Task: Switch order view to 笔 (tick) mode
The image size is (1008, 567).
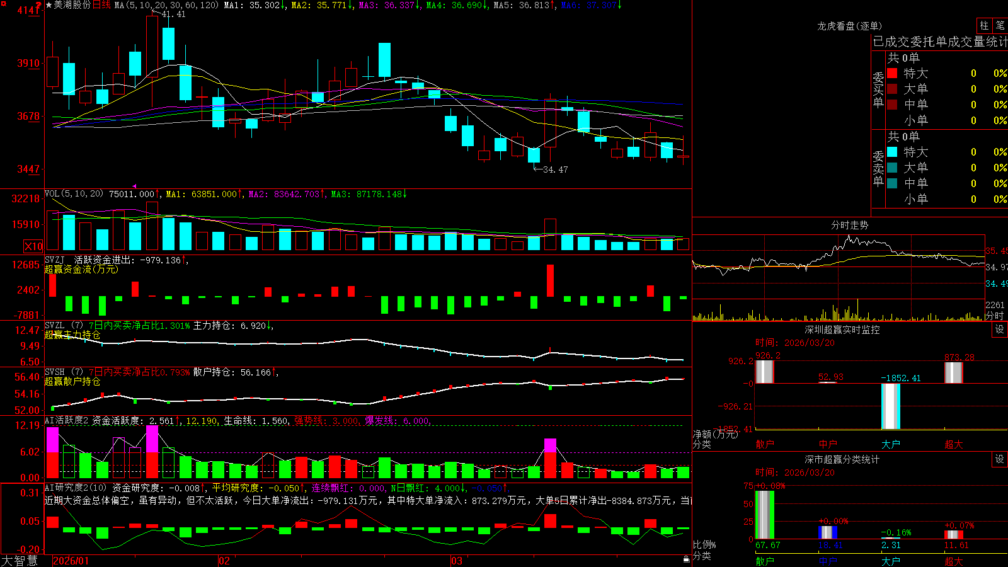Action: click(x=1000, y=25)
